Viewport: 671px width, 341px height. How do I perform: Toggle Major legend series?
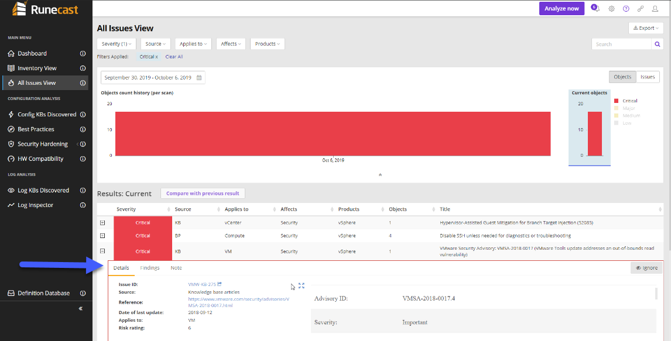click(624, 108)
